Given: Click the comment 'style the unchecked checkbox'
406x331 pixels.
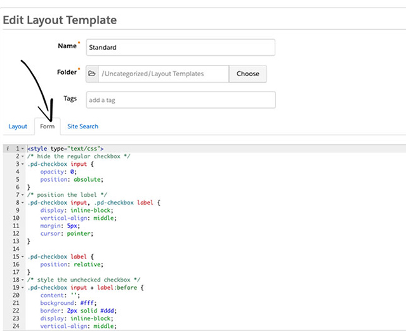Looking at the screenshot, I should (84, 280).
